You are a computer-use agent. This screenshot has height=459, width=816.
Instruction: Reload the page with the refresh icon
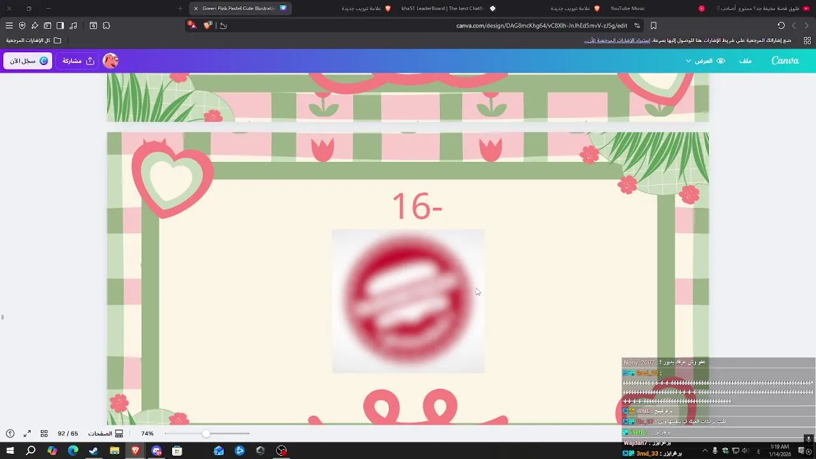point(781,25)
